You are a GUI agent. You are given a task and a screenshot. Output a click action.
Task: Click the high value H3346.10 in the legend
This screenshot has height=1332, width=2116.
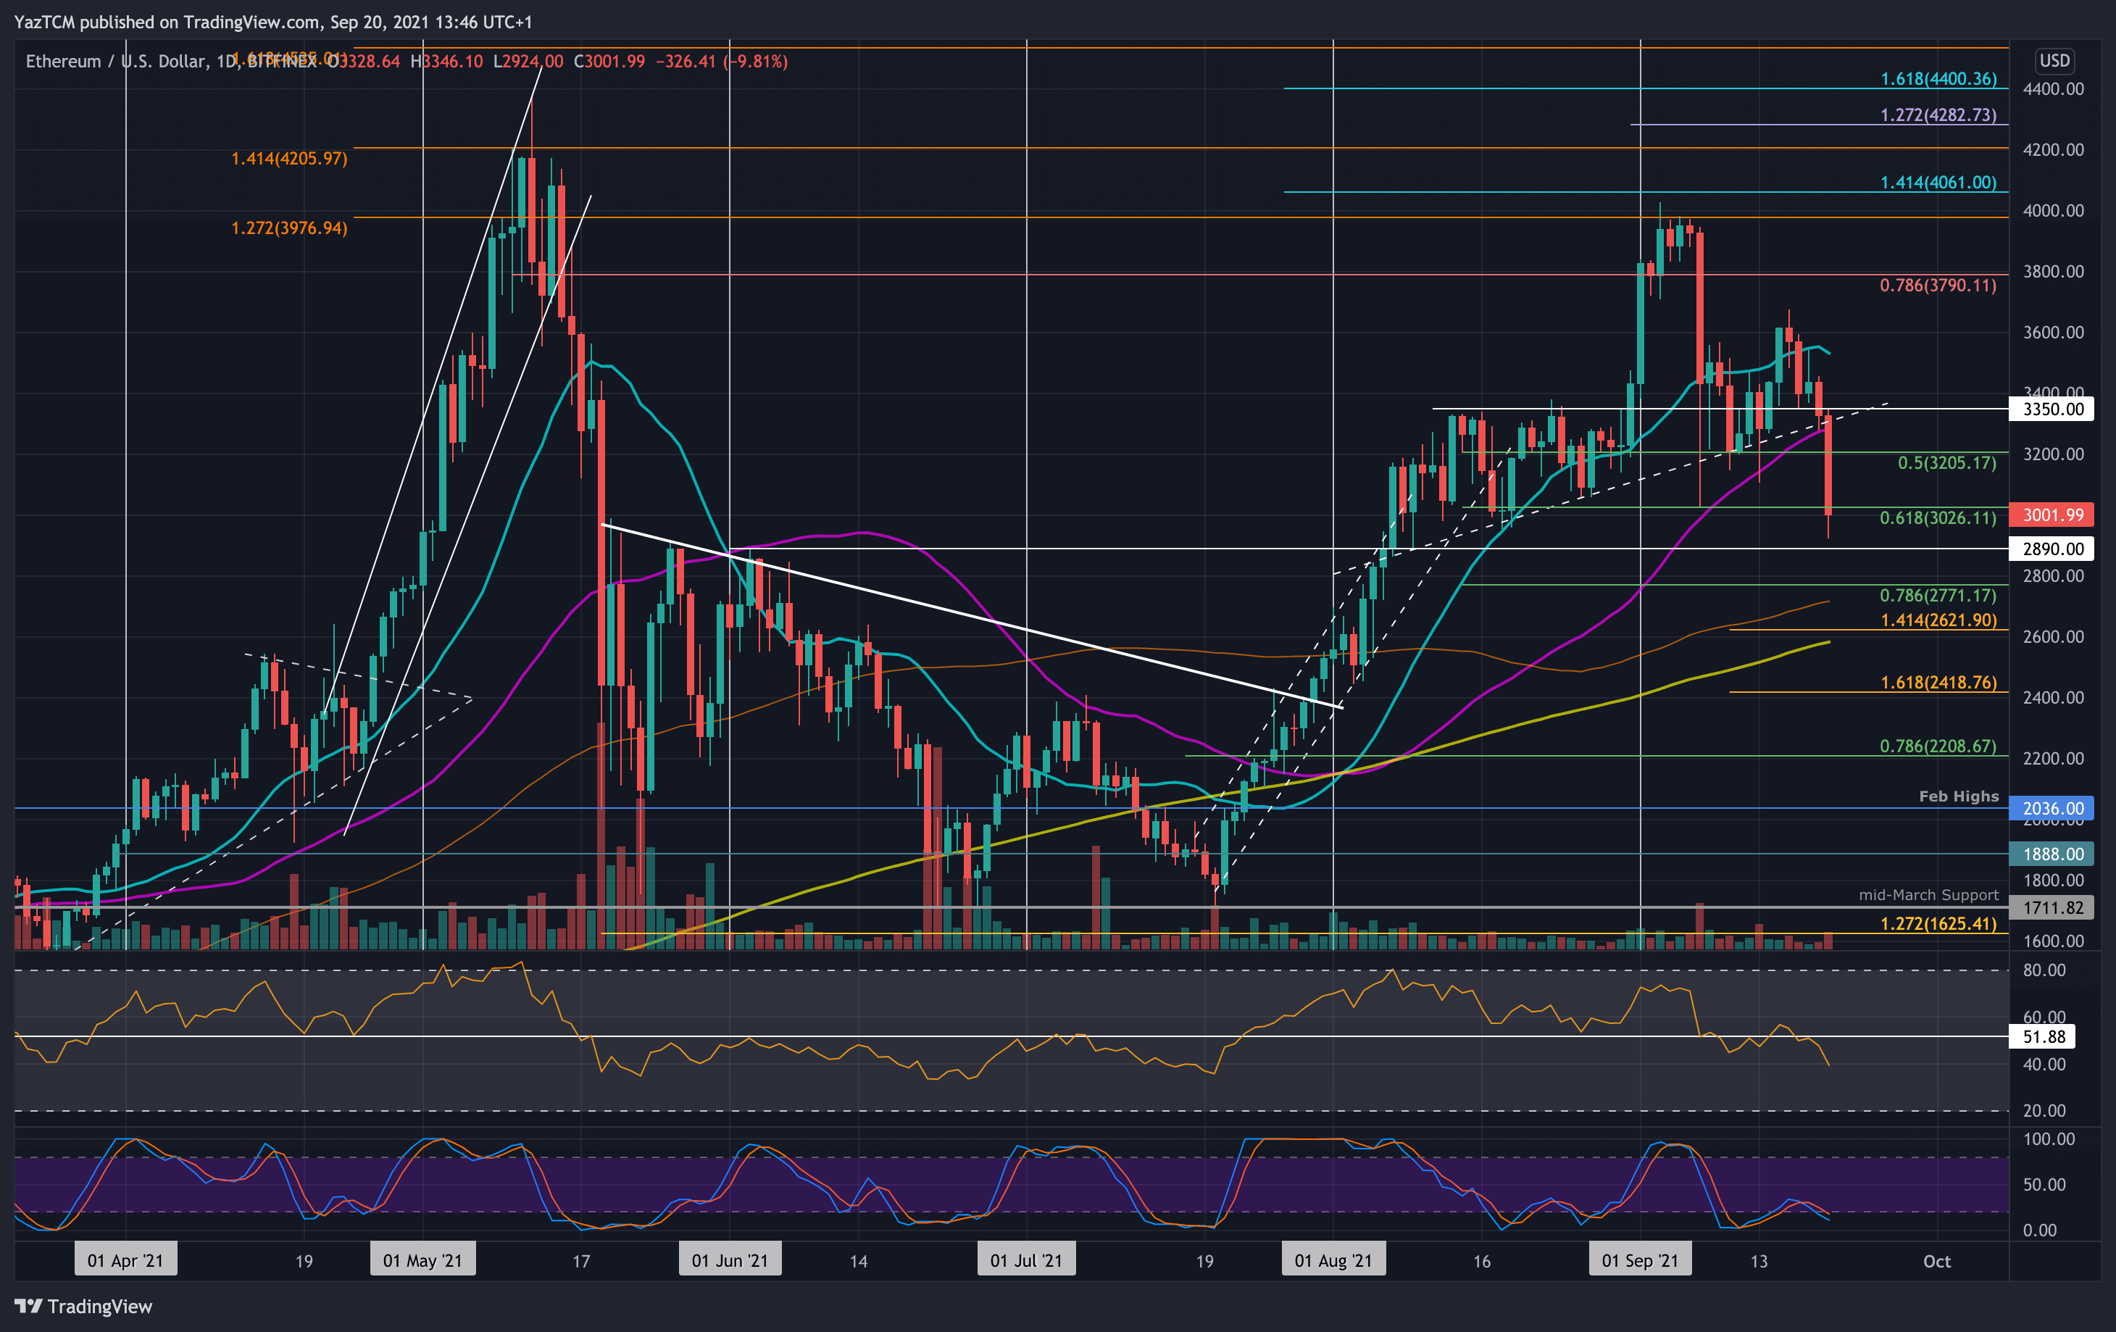pos(446,62)
